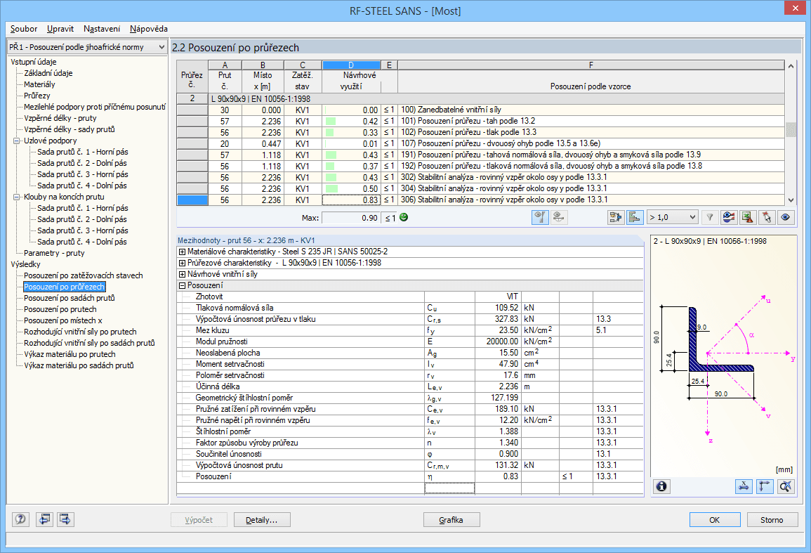Toggle the result diagram on member button
811x553 pixels.
pyautogui.click(x=540, y=217)
